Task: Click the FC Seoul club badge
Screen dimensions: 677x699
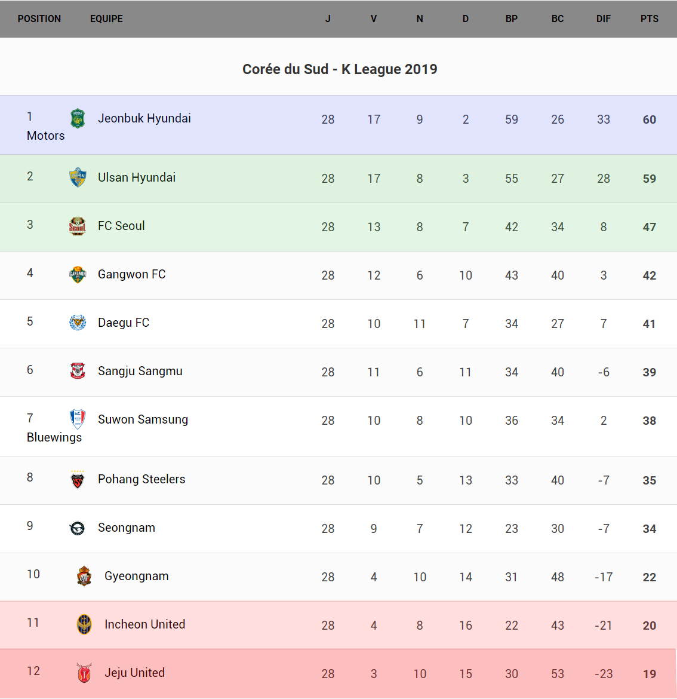Action: tap(78, 226)
